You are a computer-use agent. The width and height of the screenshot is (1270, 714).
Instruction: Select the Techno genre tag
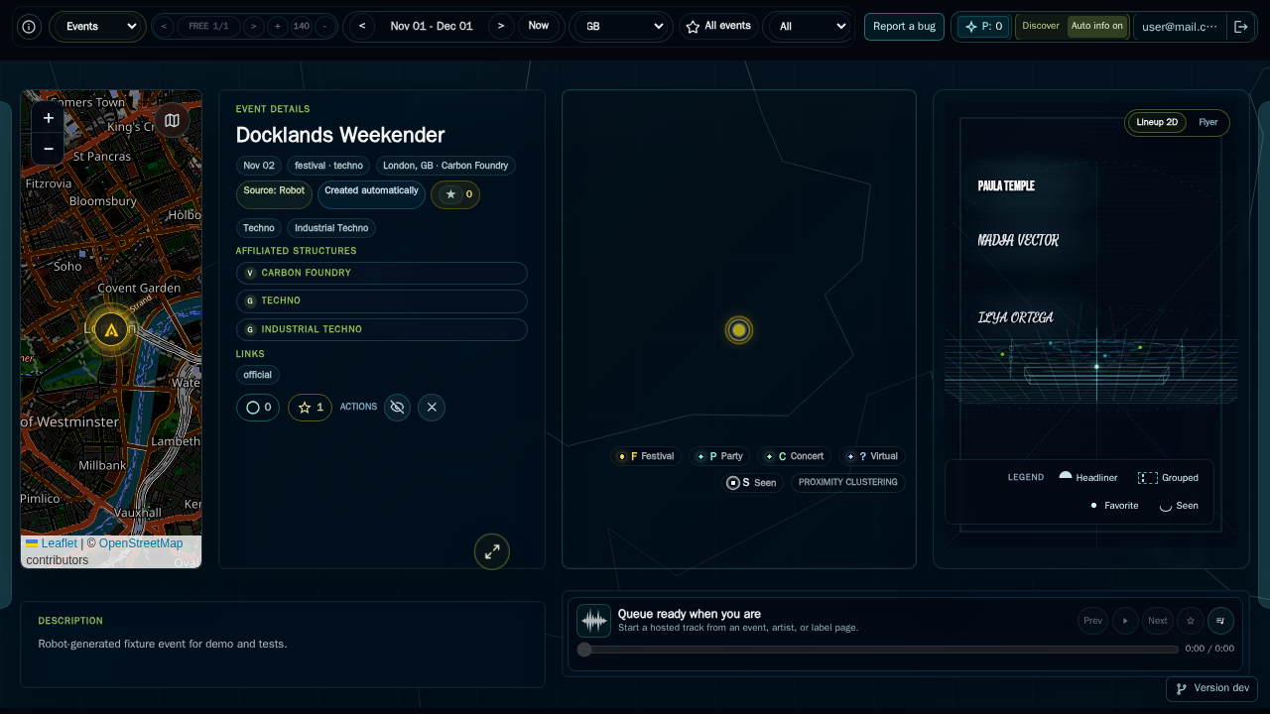[259, 228]
